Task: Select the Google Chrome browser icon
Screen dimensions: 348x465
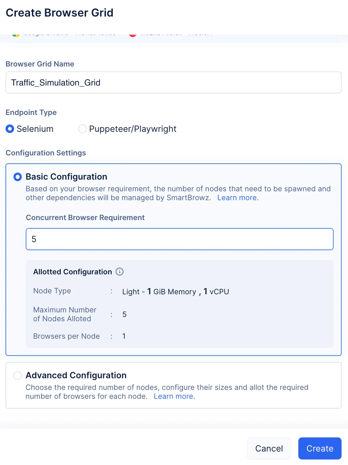Action: 15,33
